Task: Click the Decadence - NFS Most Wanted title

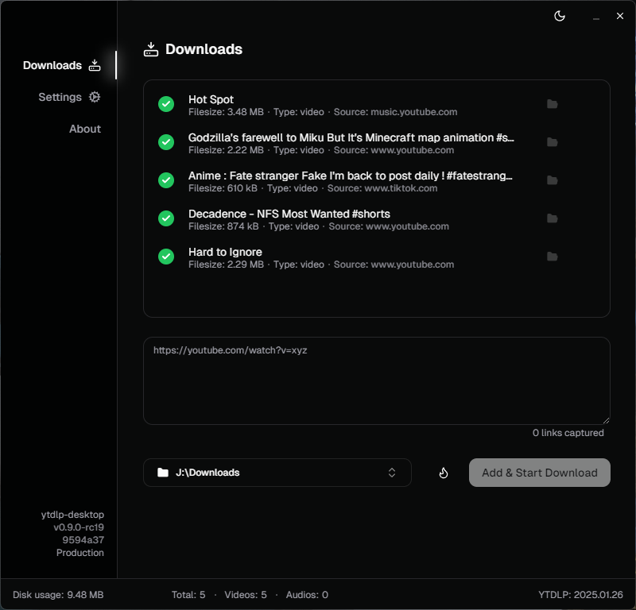Action: [x=289, y=214]
